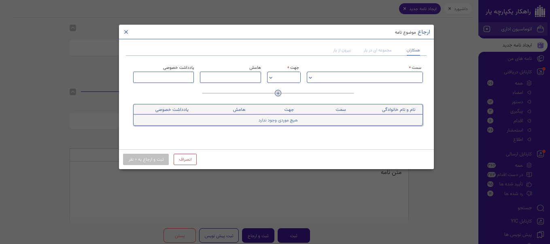Click the یادداشت خصوصی input field
Screen dimensions: 550x244
point(164,77)
